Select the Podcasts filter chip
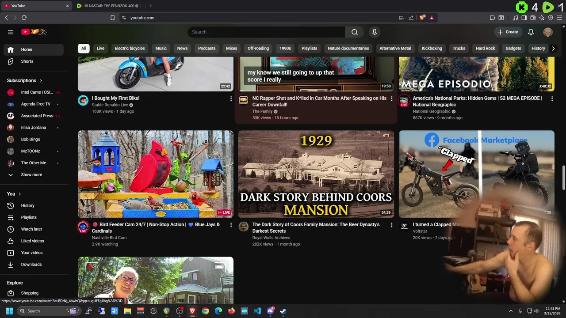Viewport: 566px width, 318px height. 207,49
